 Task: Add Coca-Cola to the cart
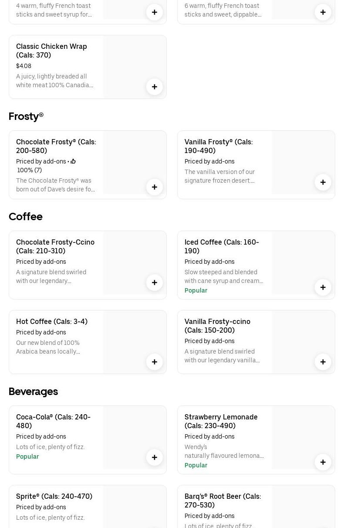click(155, 457)
